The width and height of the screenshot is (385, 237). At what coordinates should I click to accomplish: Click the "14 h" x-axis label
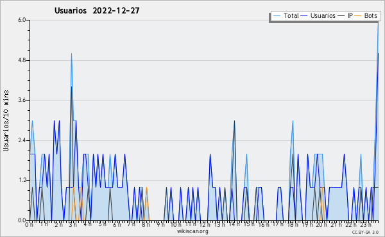pyautogui.click(x=234, y=225)
